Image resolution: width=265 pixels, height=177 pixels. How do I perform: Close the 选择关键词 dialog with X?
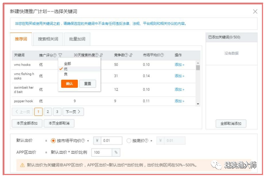coord(255,11)
